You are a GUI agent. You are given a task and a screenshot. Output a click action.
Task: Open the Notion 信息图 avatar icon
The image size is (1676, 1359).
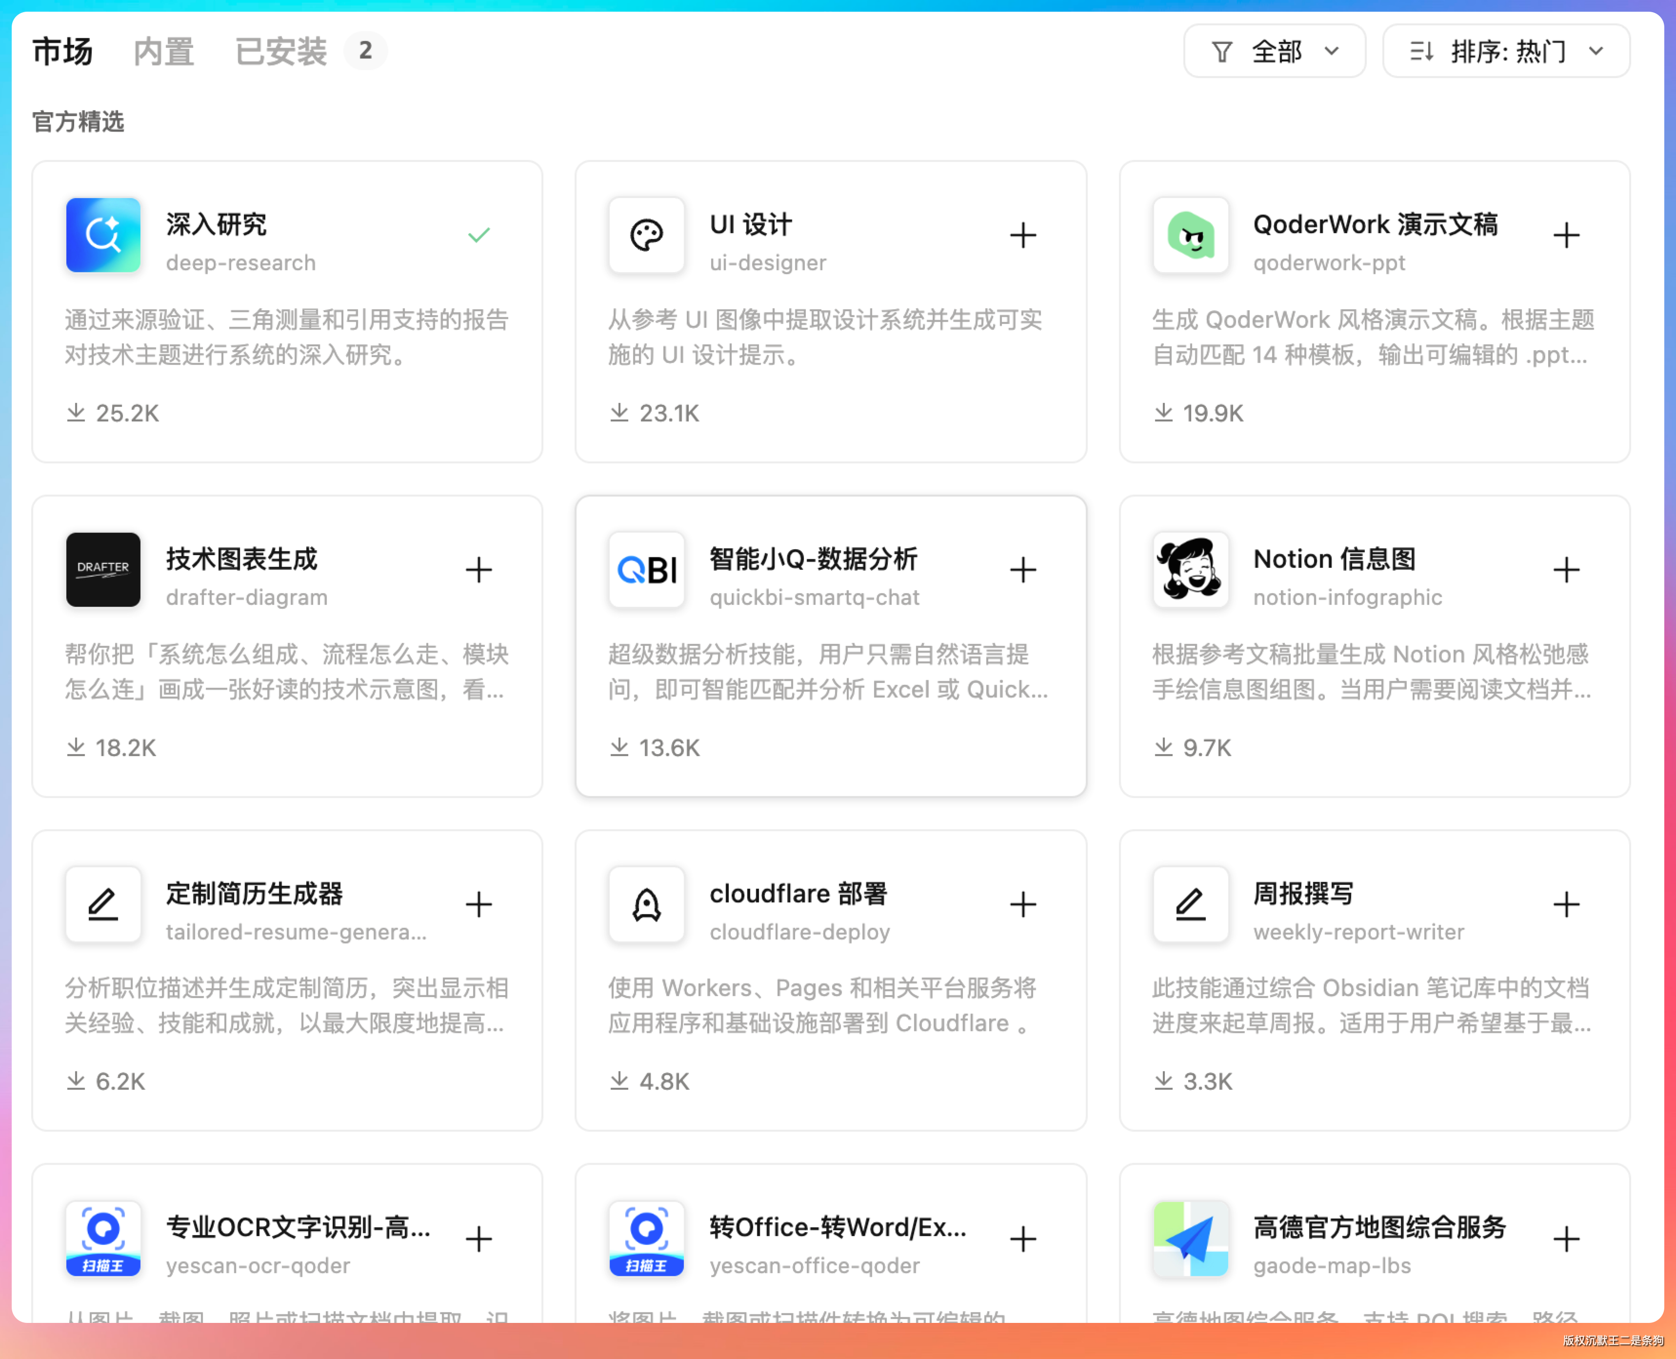click(x=1191, y=570)
